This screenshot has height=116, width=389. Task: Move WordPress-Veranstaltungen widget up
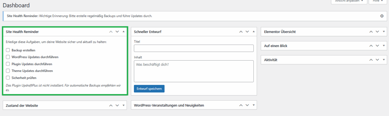241,105
